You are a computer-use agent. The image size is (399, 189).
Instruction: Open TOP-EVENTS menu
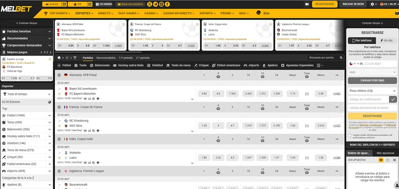[57, 13]
